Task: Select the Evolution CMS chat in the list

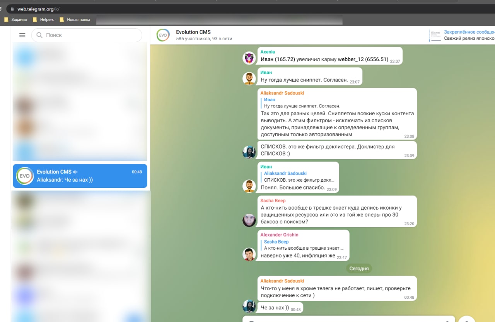Action: (80, 176)
